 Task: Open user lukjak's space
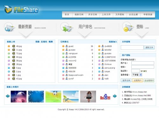coord(107,71)
